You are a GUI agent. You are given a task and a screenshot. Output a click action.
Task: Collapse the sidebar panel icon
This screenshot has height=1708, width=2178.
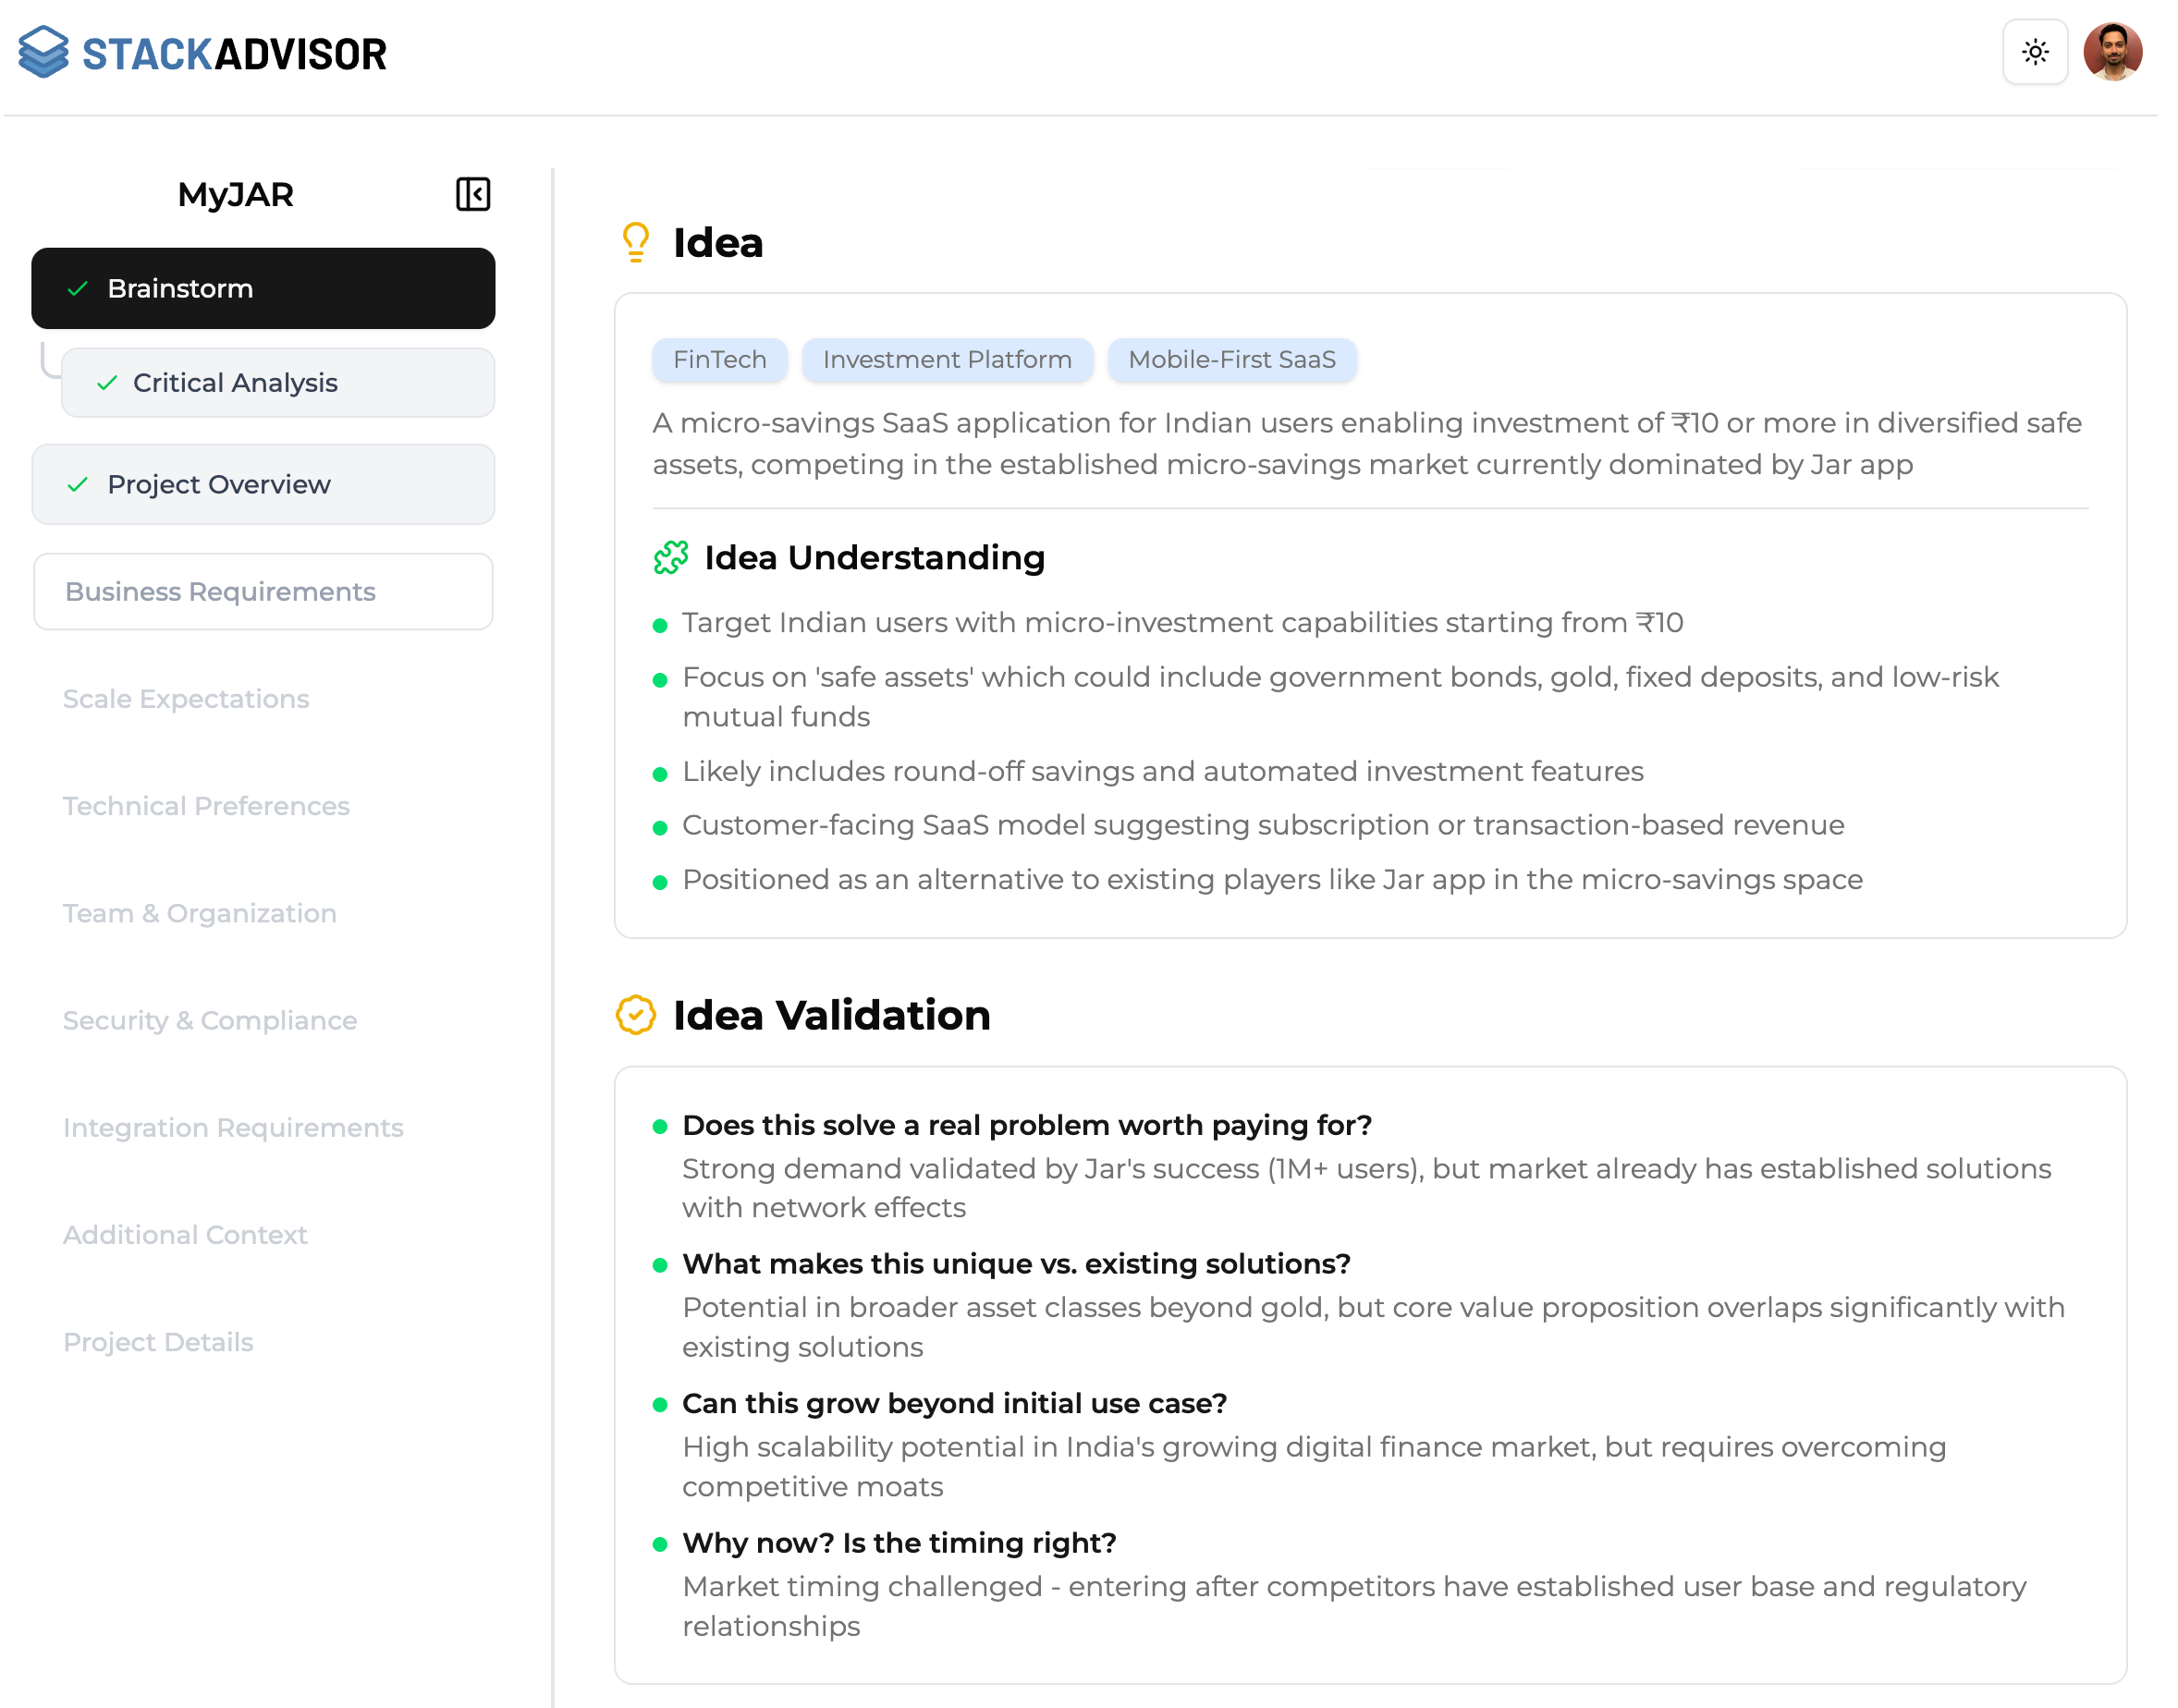pyautogui.click(x=473, y=194)
